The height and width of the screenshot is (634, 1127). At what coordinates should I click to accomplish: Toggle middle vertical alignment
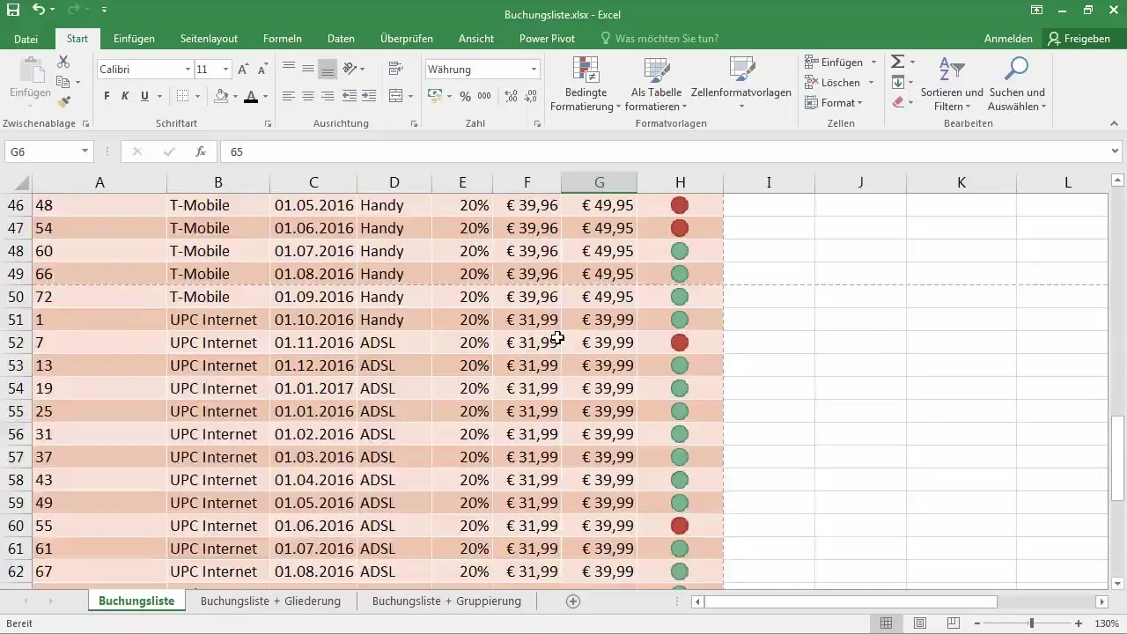[x=308, y=69]
